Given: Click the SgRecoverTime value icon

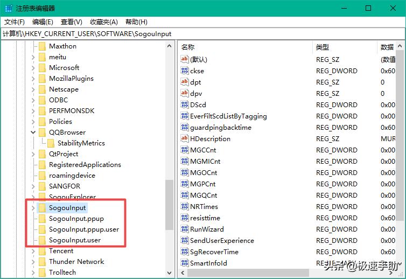Looking at the screenshot, I should (184, 252).
